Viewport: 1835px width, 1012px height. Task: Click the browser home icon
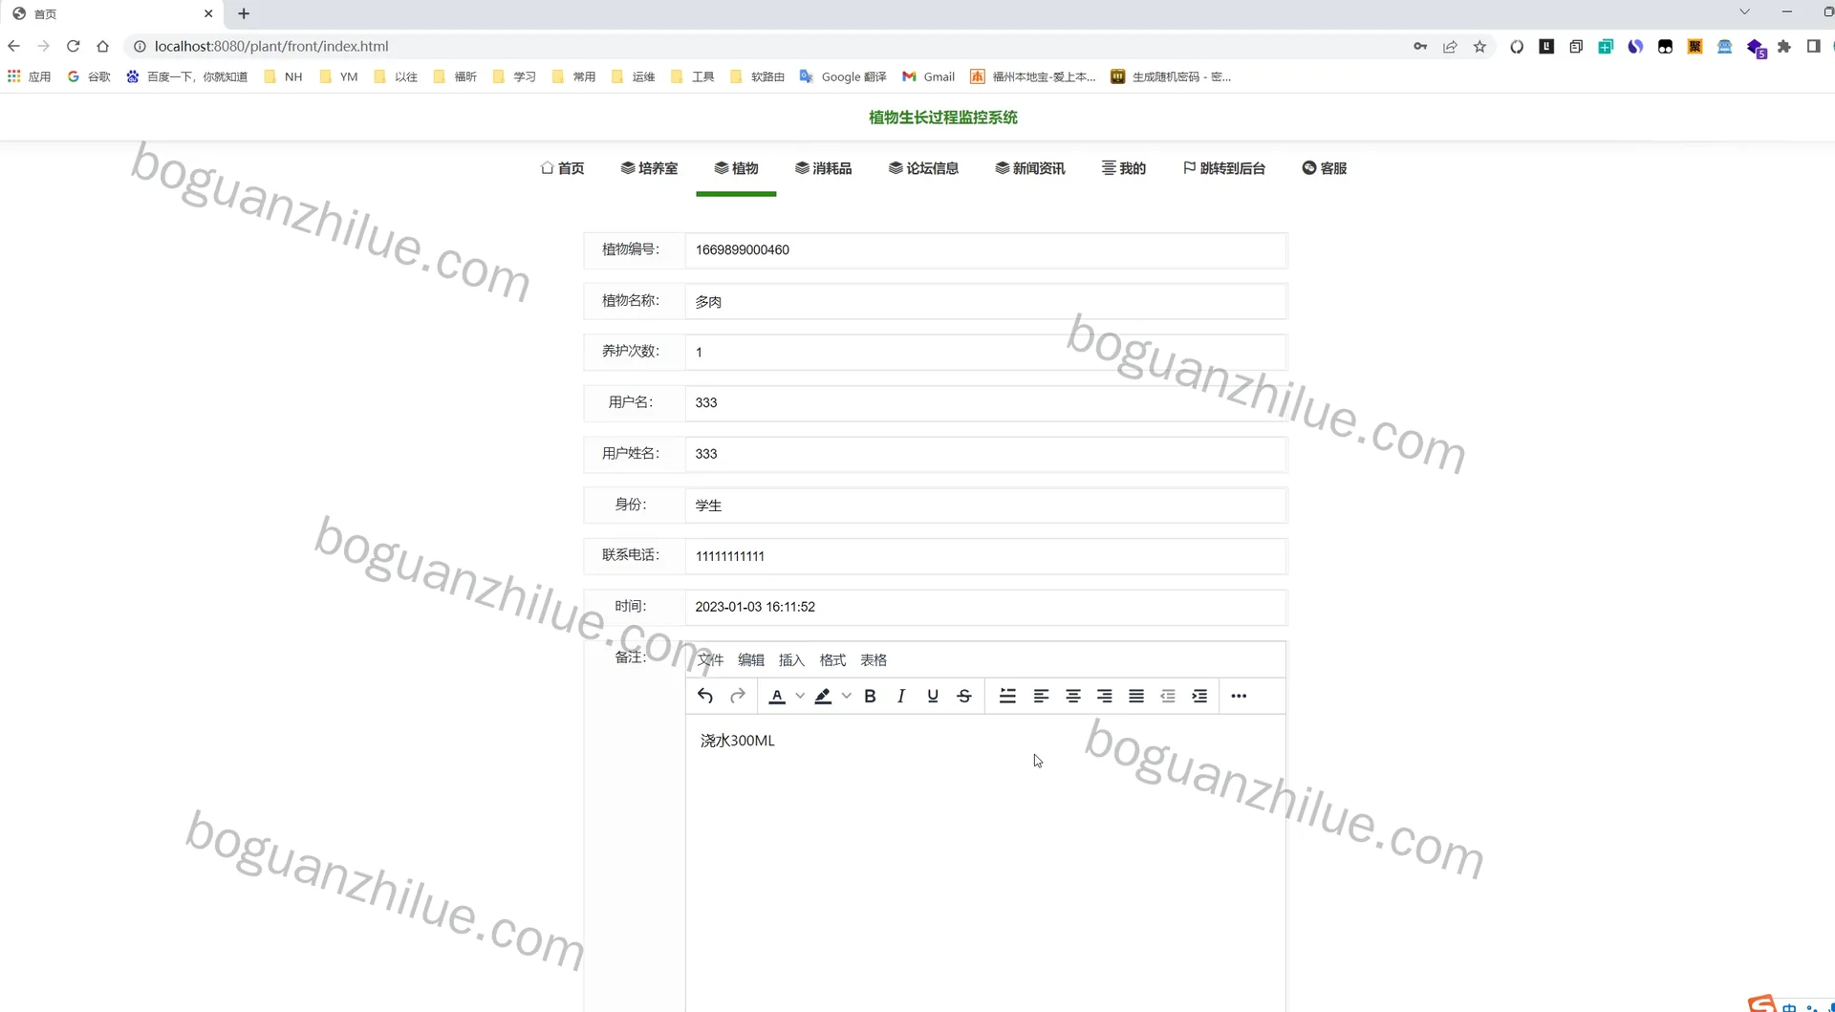(103, 46)
